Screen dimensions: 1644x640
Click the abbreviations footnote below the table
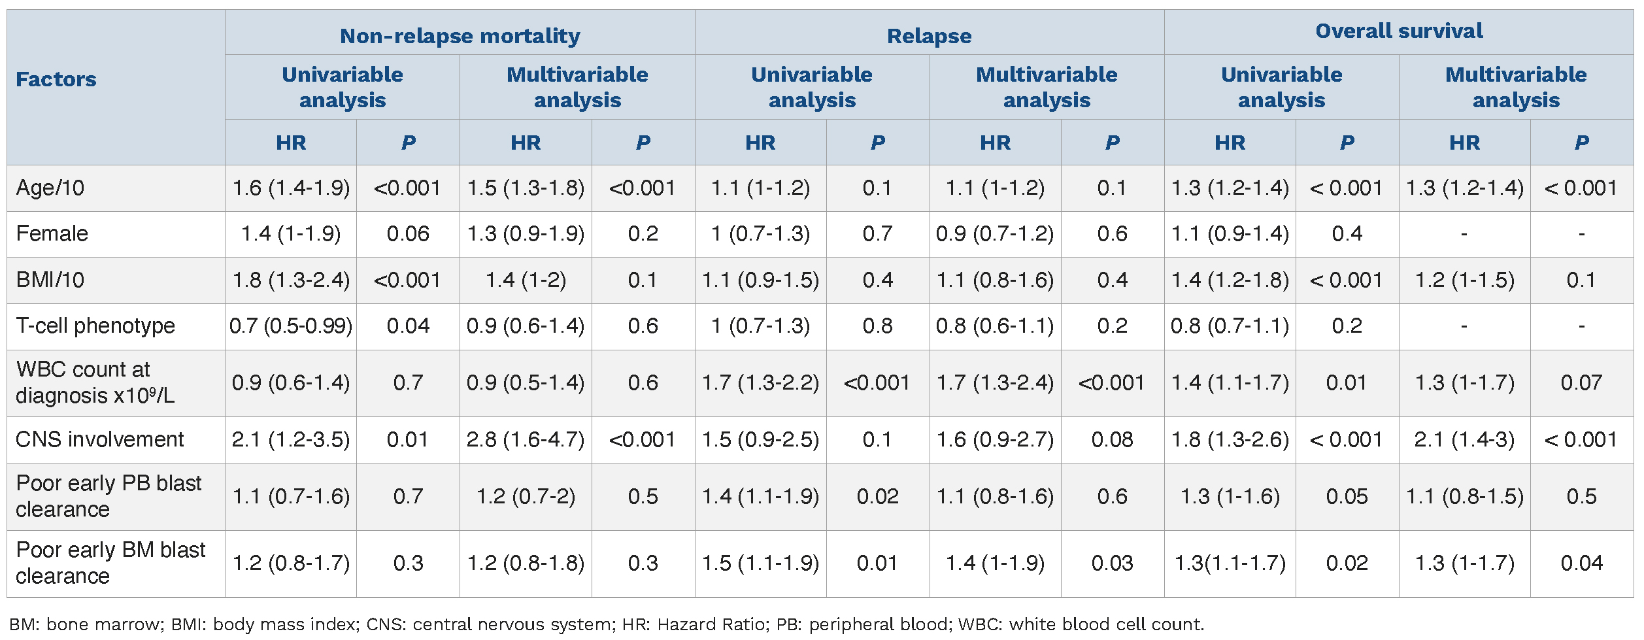tap(607, 624)
